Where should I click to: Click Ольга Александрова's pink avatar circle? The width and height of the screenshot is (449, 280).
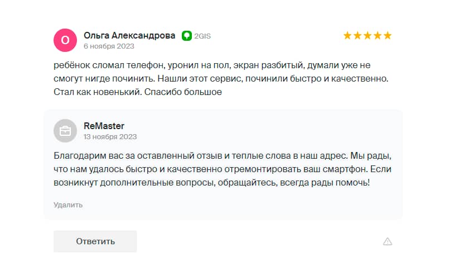click(65, 40)
